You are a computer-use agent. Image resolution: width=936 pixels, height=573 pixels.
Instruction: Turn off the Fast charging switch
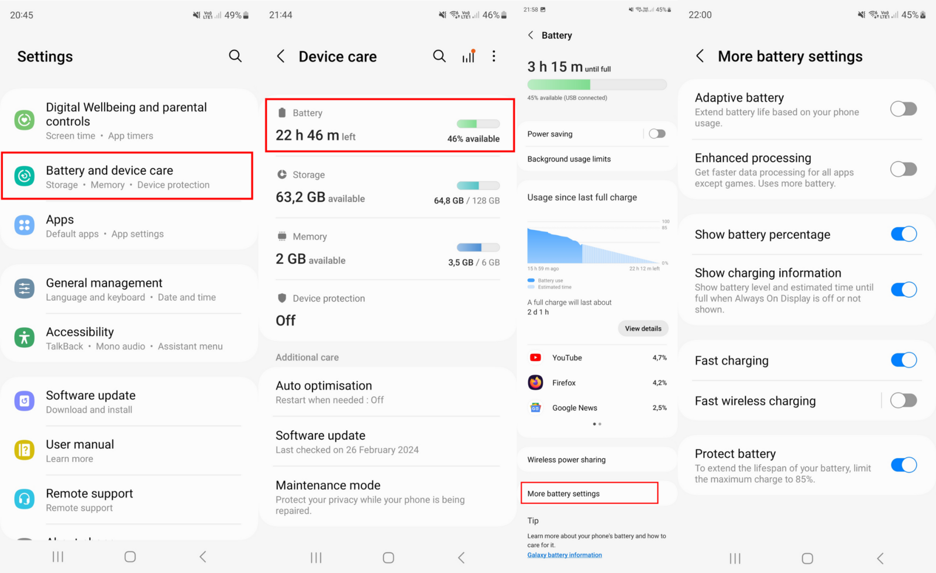[x=903, y=360]
